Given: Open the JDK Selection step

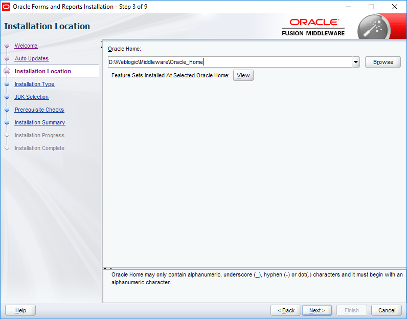Looking at the screenshot, I should pos(32,97).
